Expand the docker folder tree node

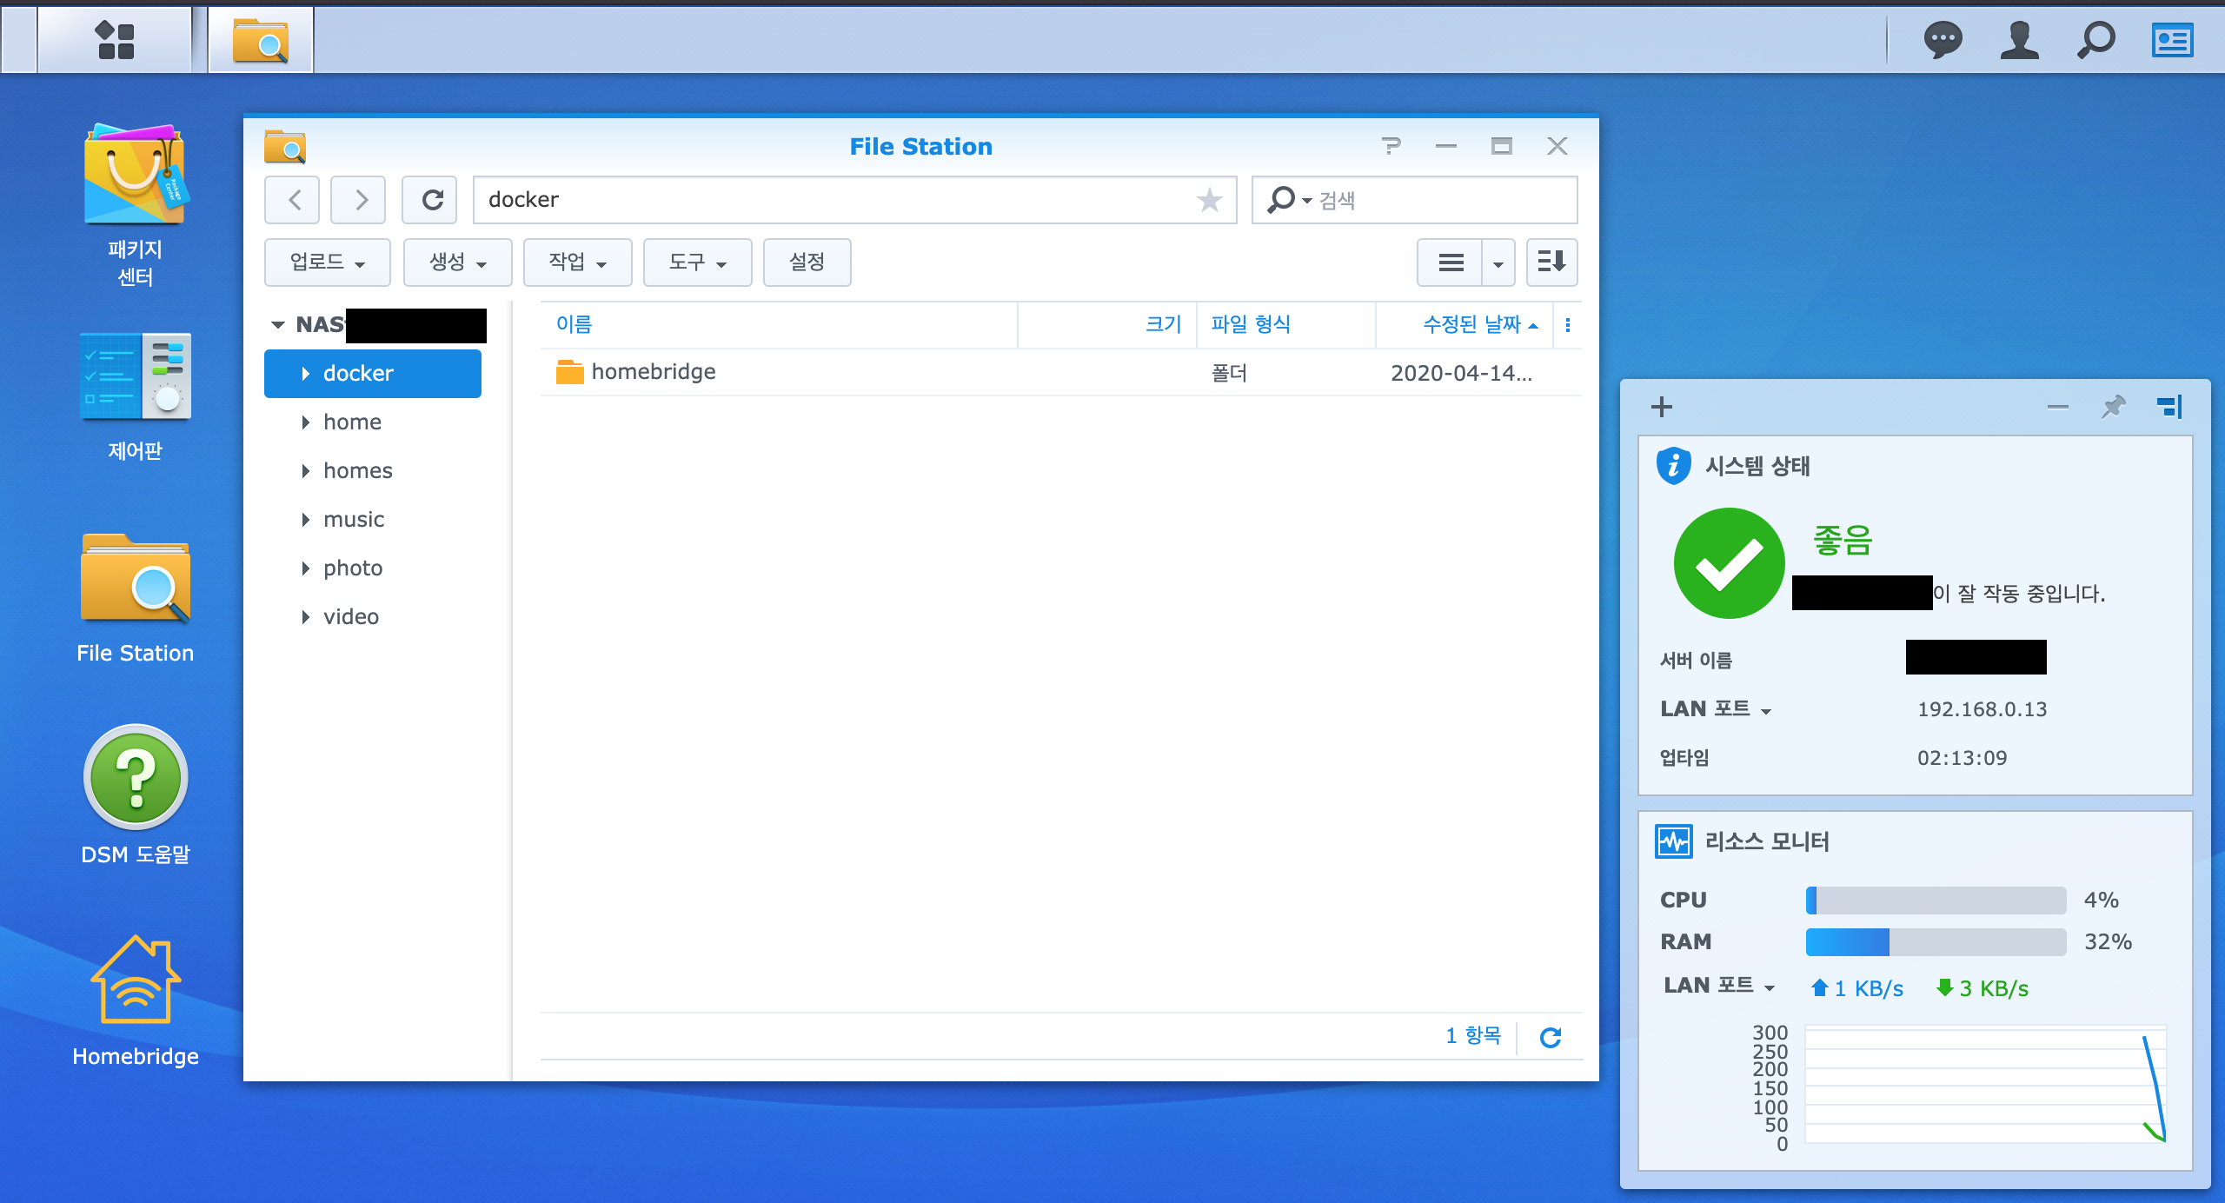[305, 374]
